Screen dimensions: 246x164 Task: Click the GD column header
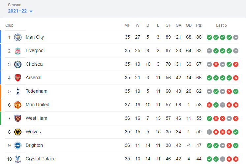[189, 25]
